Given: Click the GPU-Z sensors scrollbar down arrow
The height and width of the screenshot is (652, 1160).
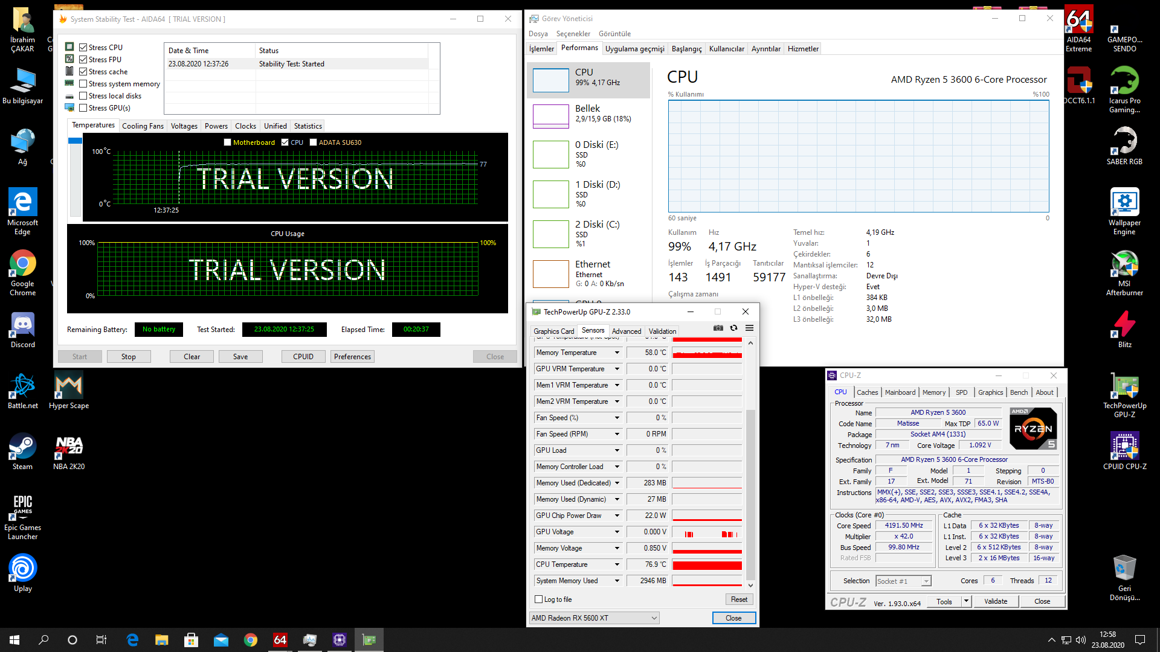Looking at the screenshot, I should tap(750, 586).
